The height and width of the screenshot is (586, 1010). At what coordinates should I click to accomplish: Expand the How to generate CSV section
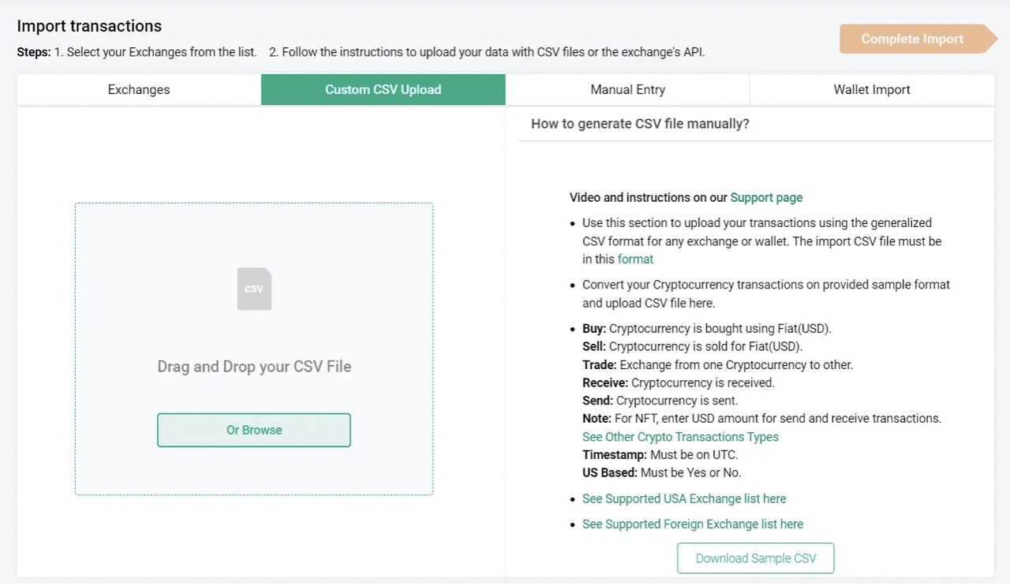point(639,123)
